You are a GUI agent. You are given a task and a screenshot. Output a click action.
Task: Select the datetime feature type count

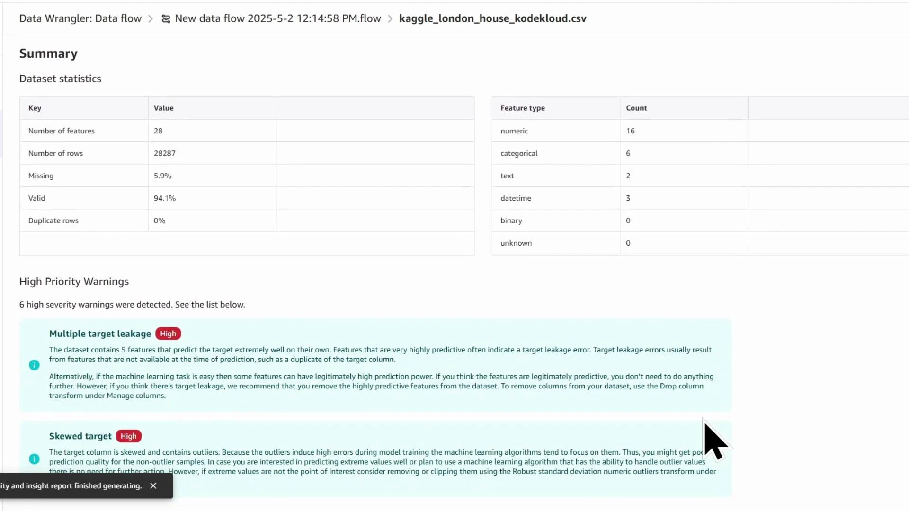pyautogui.click(x=628, y=198)
